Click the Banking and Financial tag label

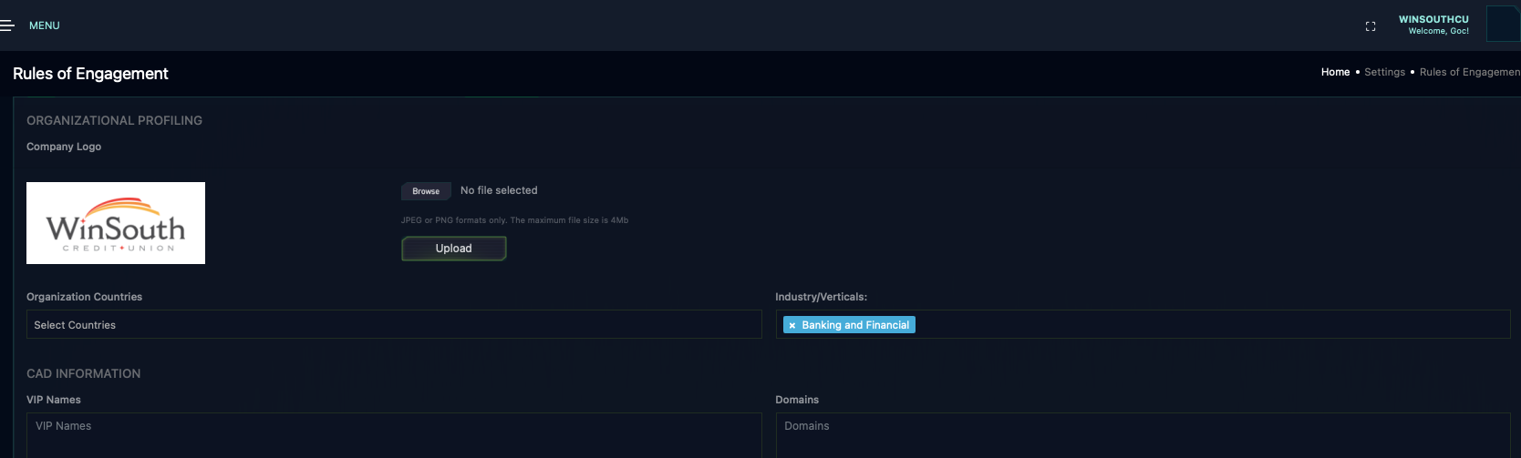(x=855, y=325)
